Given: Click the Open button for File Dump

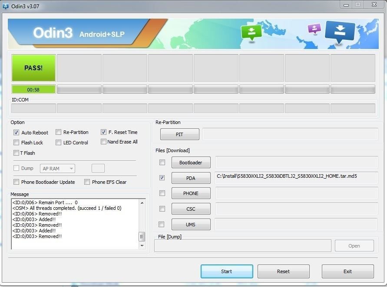Looking at the screenshot, I should pyautogui.click(x=354, y=246).
